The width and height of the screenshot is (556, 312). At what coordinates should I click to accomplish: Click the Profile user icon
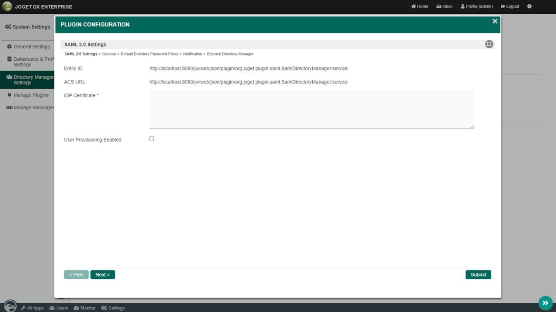pyautogui.click(x=463, y=6)
